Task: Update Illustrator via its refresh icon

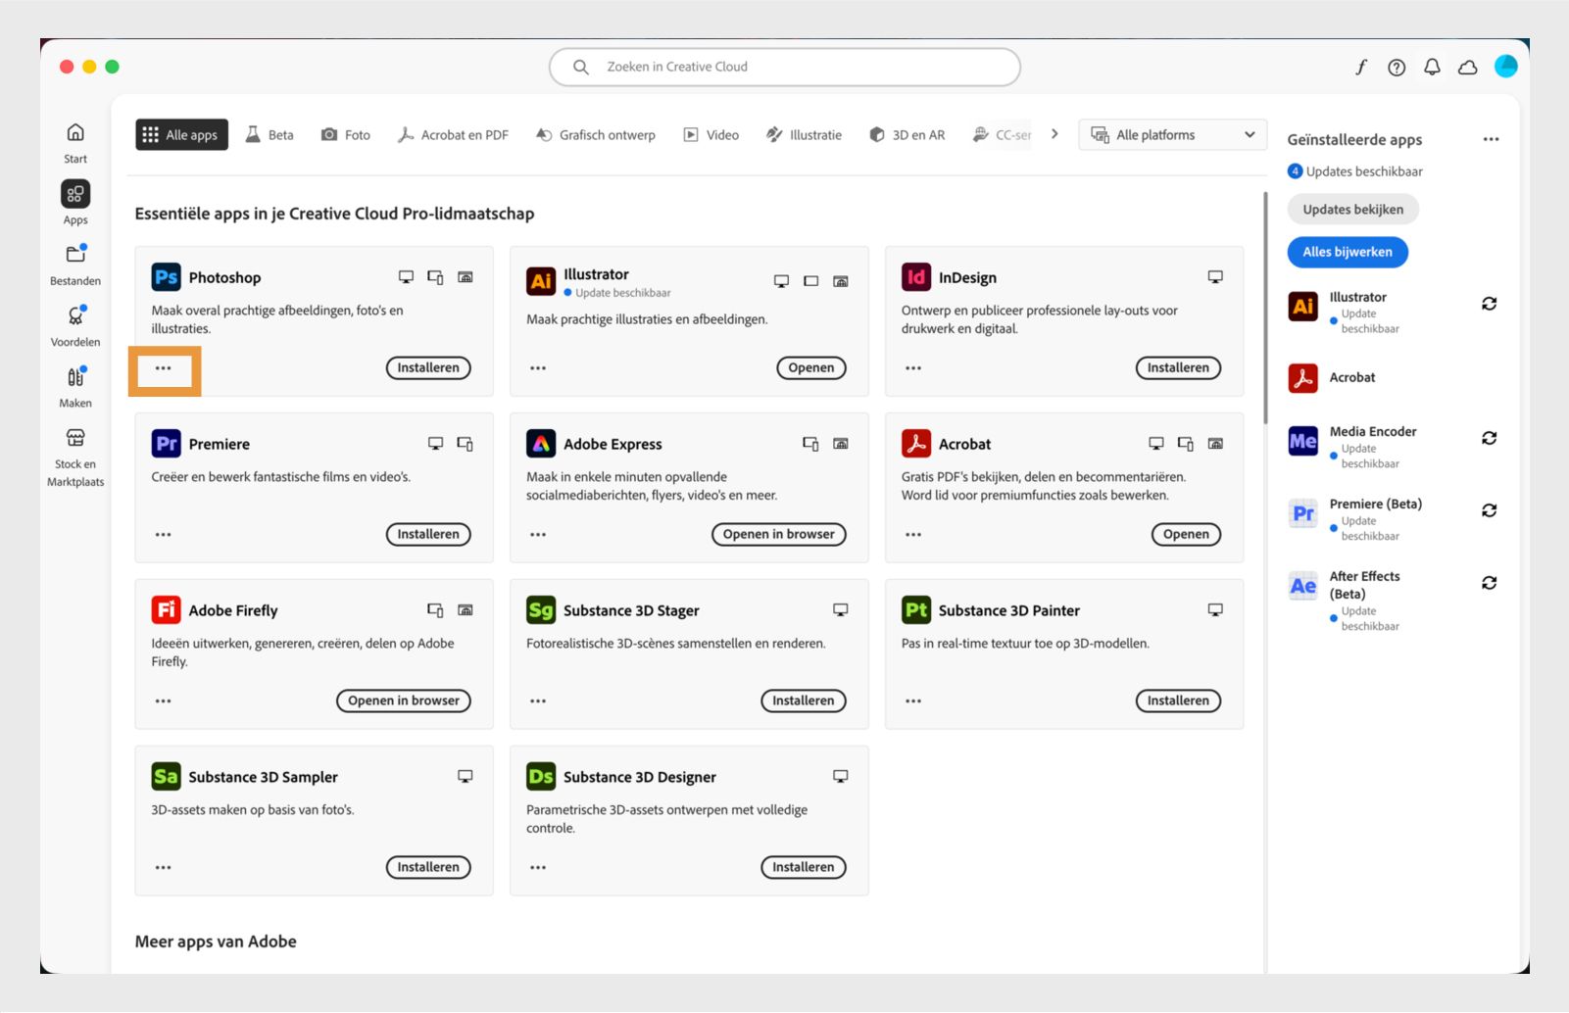Action: click(x=1489, y=304)
